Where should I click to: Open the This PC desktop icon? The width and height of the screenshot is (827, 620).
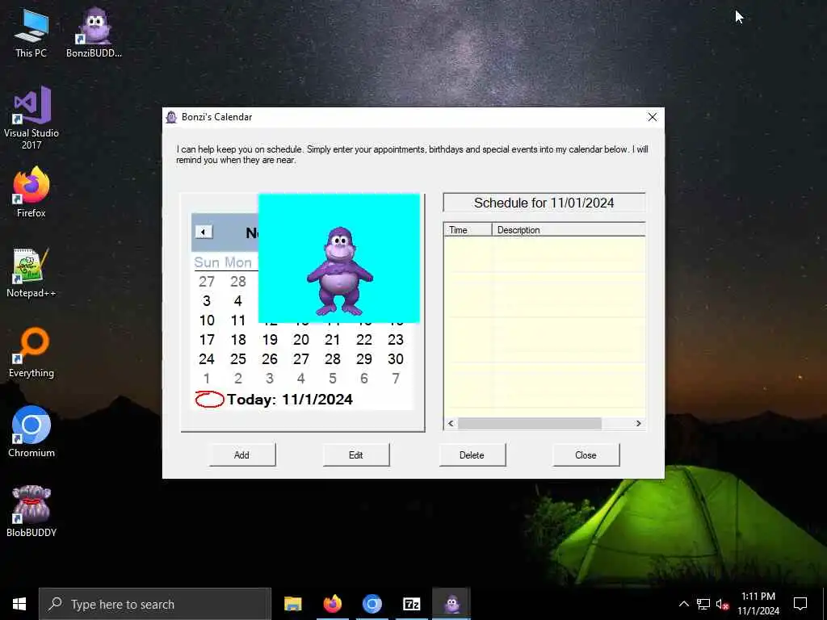click(x=31, y=33)
